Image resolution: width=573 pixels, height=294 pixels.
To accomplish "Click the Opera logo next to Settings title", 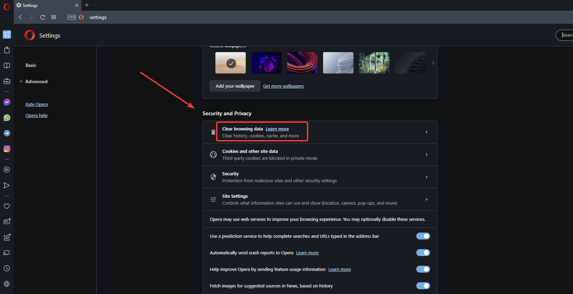I will (30, 35).
